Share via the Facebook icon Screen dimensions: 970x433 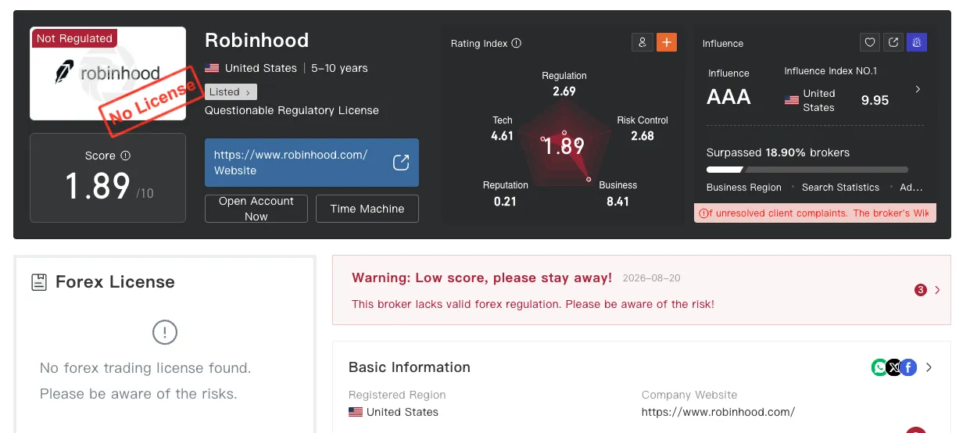[x=907, y=367]
